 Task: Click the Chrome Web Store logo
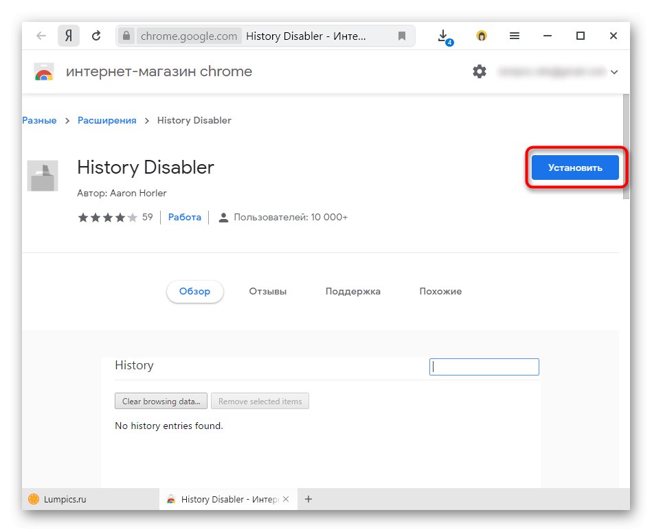click(x=43, y=71)
